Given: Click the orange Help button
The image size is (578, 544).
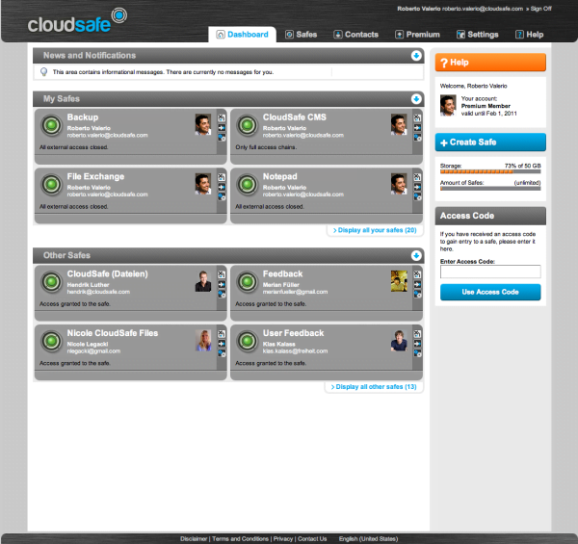Looking at the screenshot, I should pyautogui.click(x=490, y=63).
